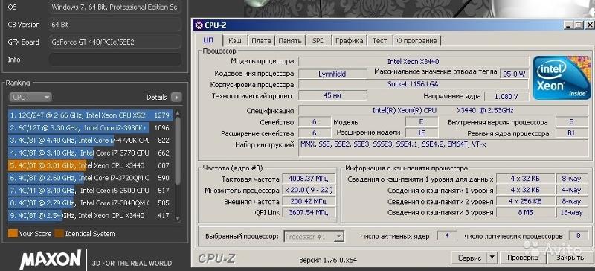
Task: Click the Intel Xeon X3440 model field
Action: [414, 61]
